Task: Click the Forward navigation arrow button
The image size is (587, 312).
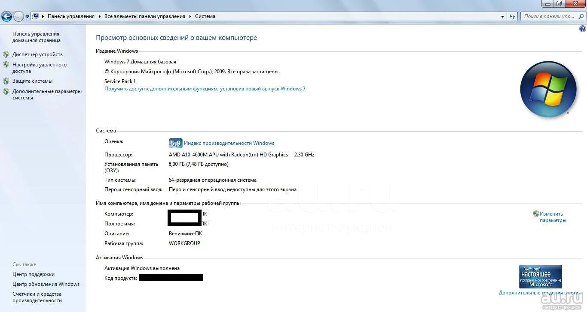Action: pyautogui.click(x=18, y=17)
